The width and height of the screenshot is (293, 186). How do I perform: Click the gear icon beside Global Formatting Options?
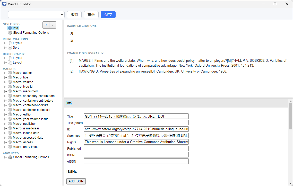pyautogui.click(x=10, y=33)
